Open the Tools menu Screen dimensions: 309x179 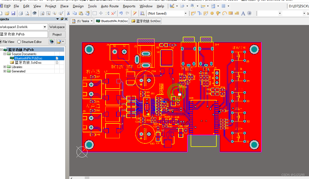click(x=92, y=6)
